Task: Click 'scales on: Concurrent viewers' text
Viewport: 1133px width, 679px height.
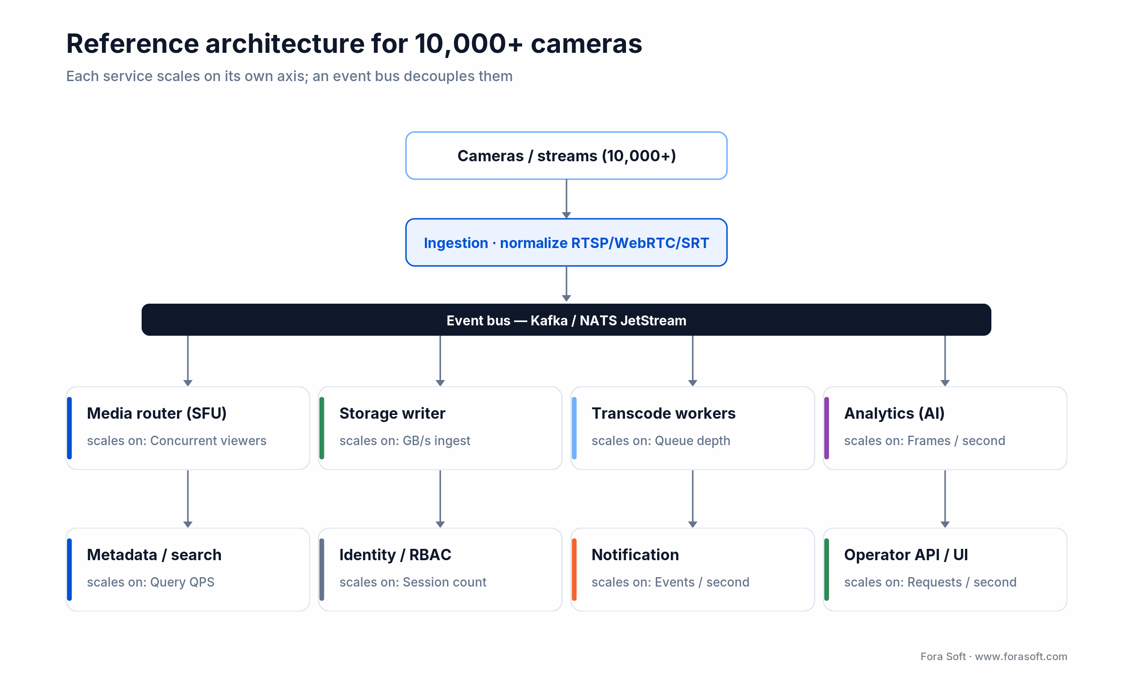Action: point(177,440)
